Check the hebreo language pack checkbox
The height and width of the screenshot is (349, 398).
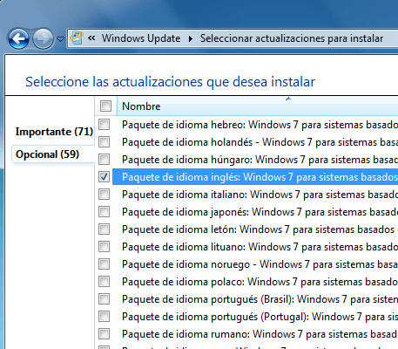[x=104, y=125]
